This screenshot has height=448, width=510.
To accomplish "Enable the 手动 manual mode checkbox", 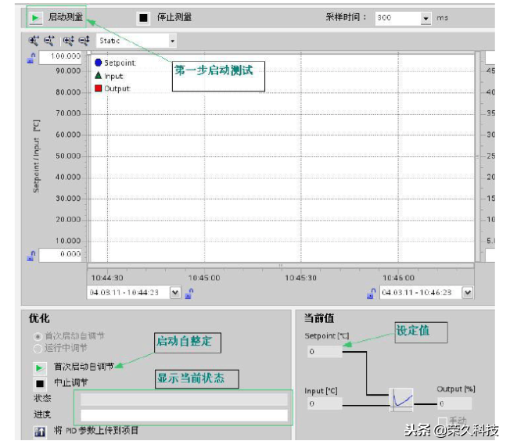I will tap(443, 421).
